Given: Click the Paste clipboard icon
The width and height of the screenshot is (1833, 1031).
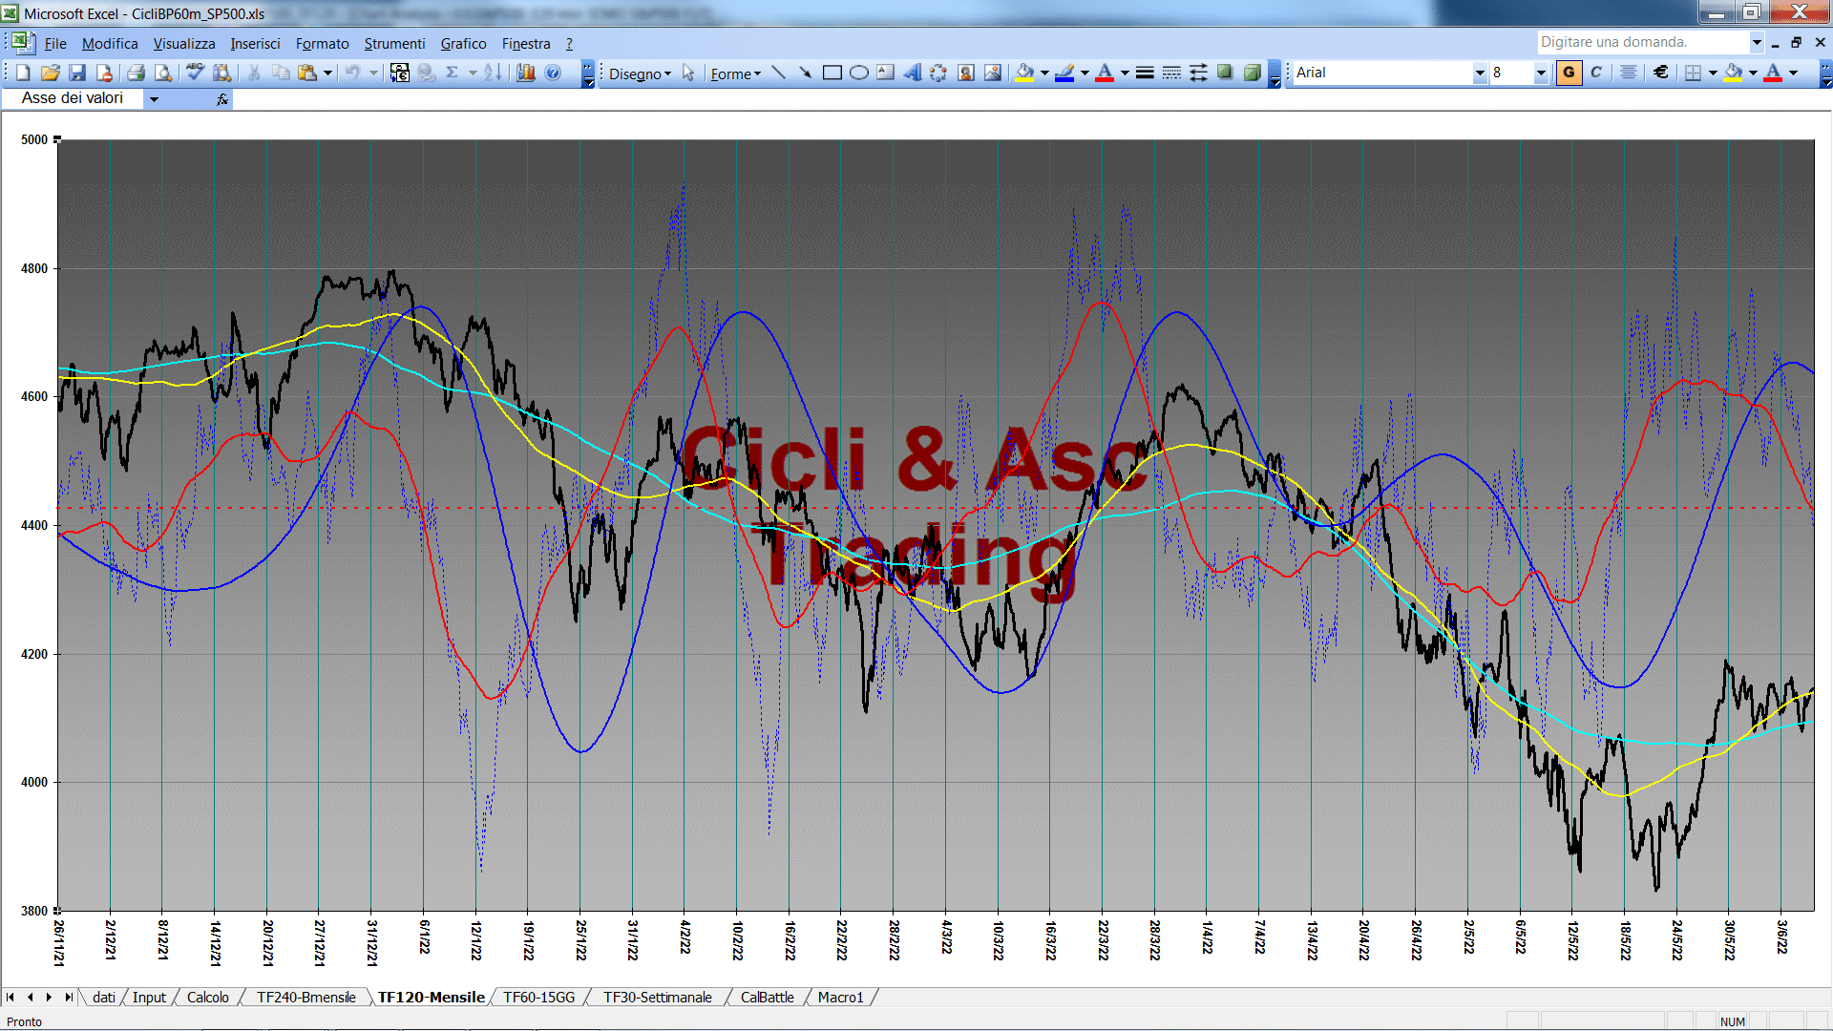Looking at the screenshot, I should (307, 73).
